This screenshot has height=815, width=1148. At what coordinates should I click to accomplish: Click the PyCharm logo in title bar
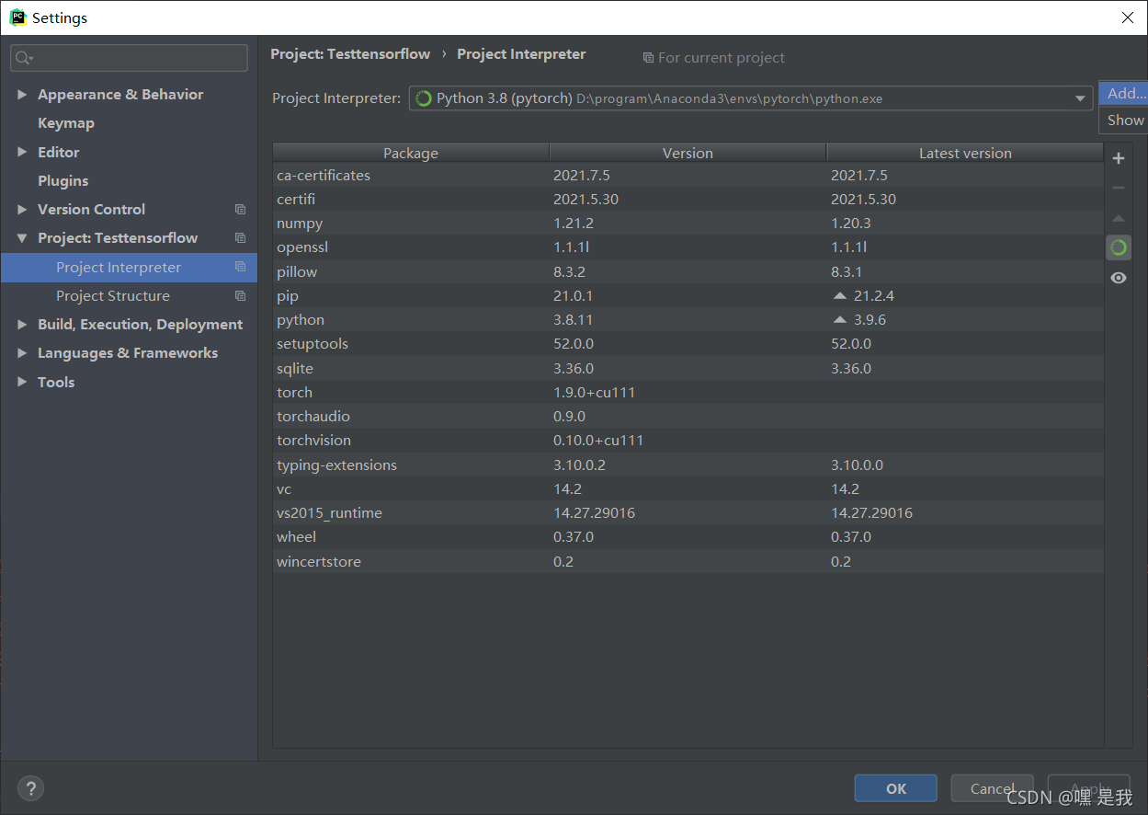(17, 17)
